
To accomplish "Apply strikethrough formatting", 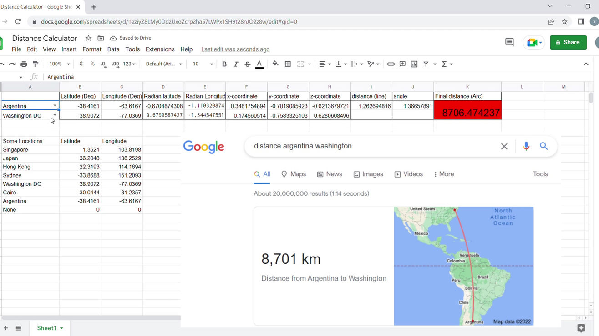I will tap(248, 64).
